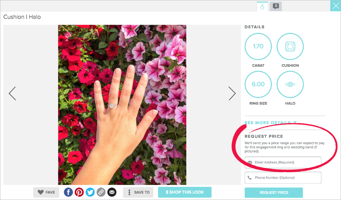Click the DETAILS heading
341x200 pixels.
point(255,27)
